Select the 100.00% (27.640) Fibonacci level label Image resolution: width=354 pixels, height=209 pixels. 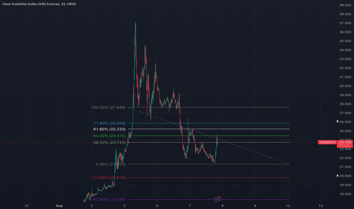click(x=108, y=107)
